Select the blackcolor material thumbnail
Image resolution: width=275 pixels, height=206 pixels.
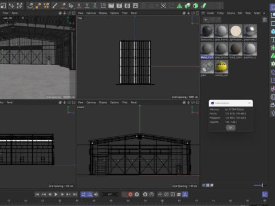(207, 31)
